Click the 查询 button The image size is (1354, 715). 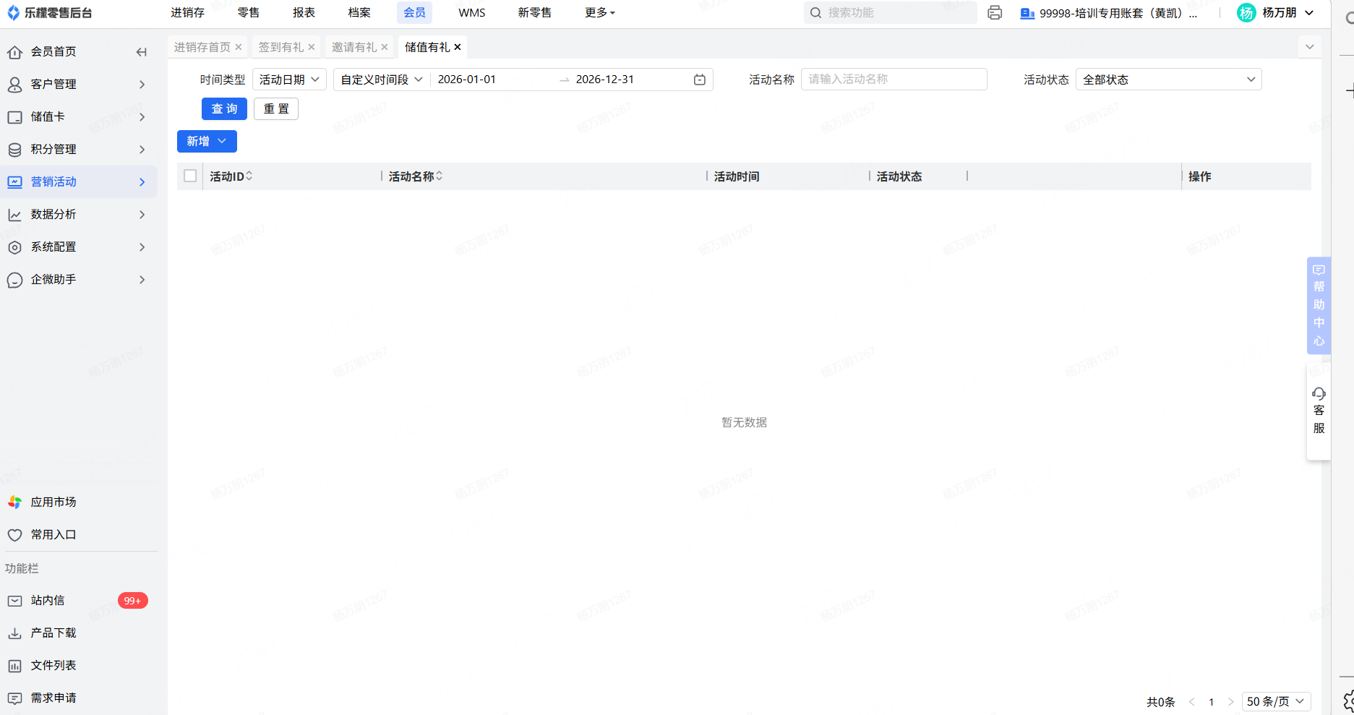pyautogui.click(x=224, y=108)
